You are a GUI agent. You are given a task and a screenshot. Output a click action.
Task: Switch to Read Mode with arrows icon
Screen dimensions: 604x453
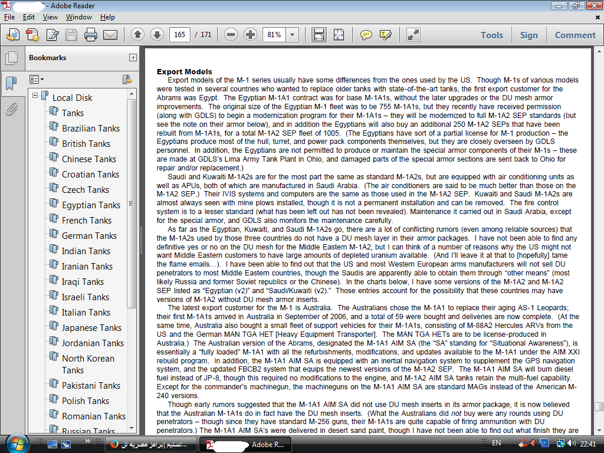413,35
